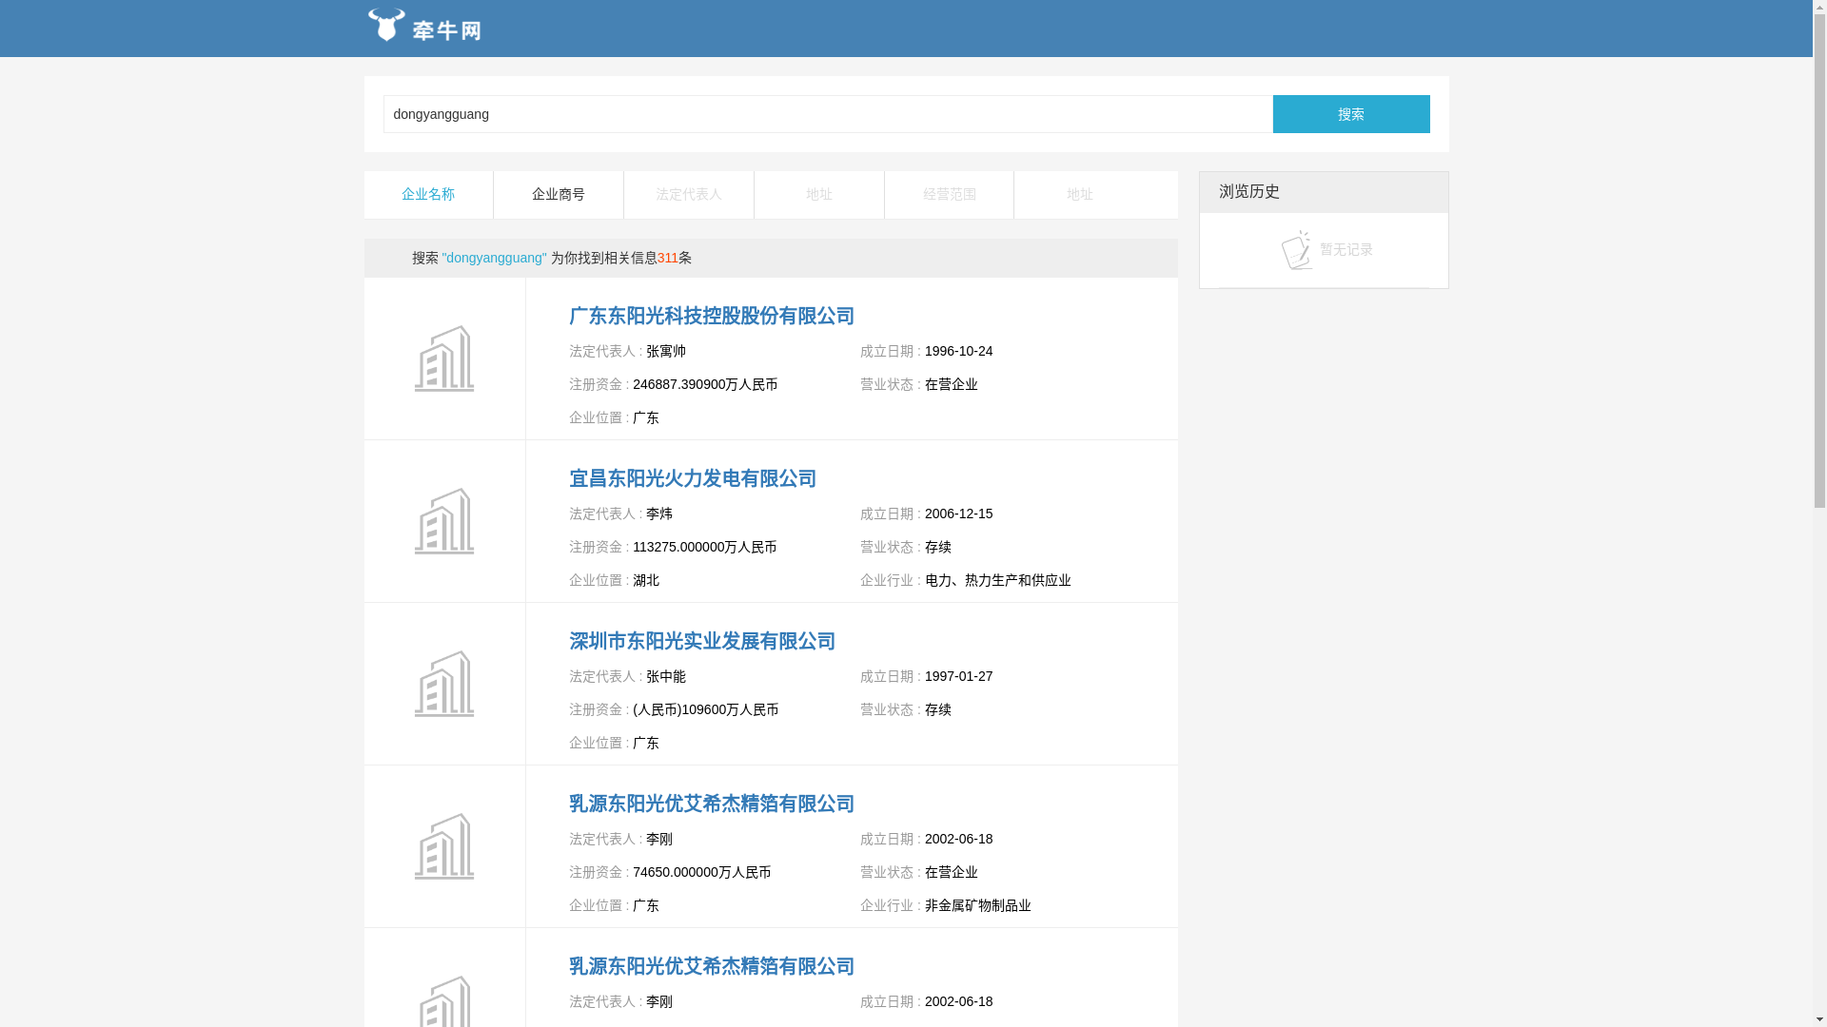Screen dimensions: 1827x1027
Task: Click founding date 1997-01-27
Action: point(958,676)
